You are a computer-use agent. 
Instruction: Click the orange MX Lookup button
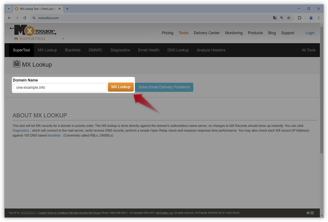[x=121, y=87]
